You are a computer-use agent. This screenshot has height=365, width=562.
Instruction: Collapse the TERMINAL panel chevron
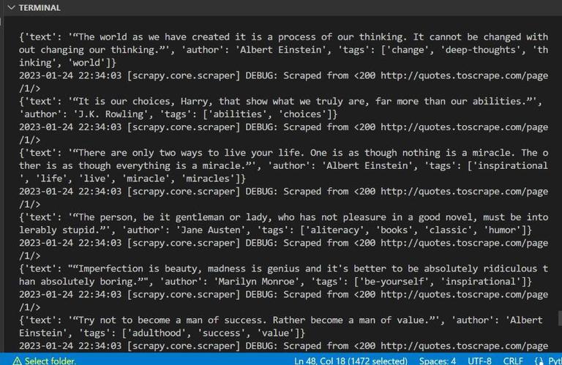11,7
